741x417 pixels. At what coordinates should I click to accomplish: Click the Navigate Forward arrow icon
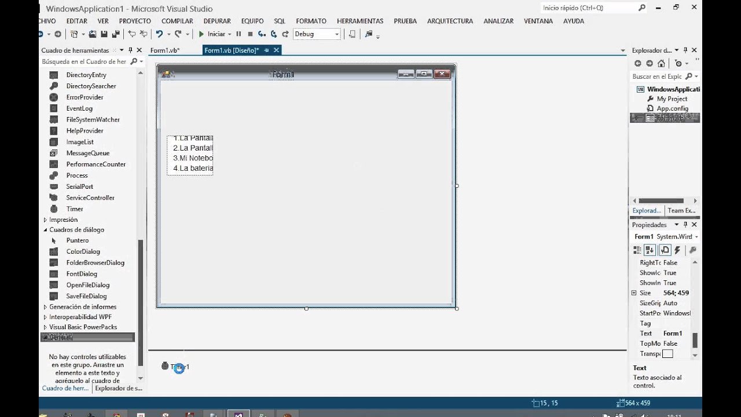click(x=57, y=34)
